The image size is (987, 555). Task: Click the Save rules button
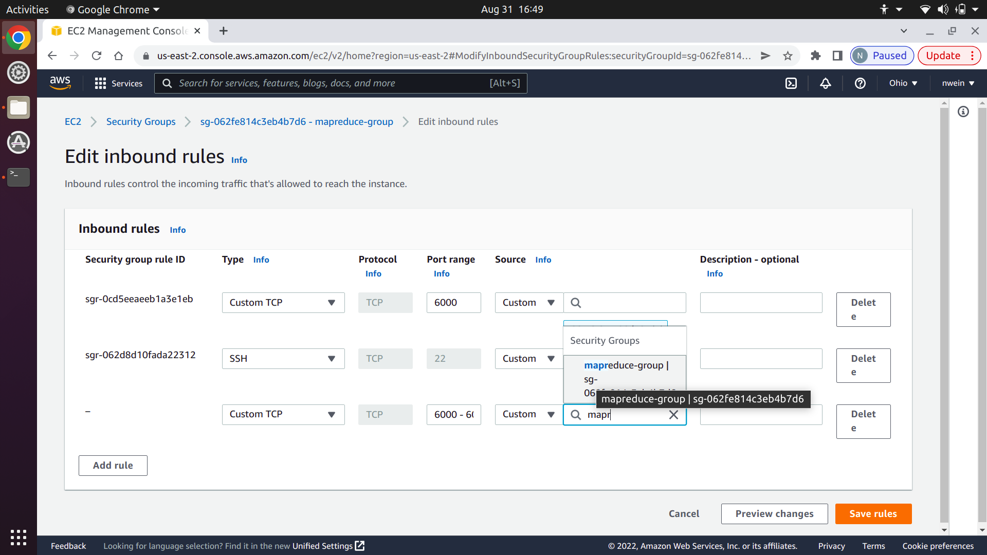873,514
